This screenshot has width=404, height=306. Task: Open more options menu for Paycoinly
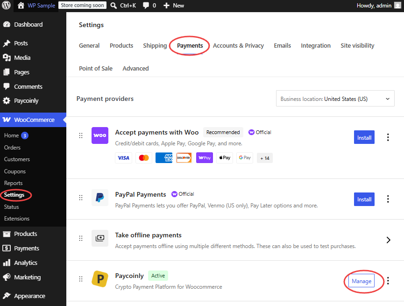point(388,280)
